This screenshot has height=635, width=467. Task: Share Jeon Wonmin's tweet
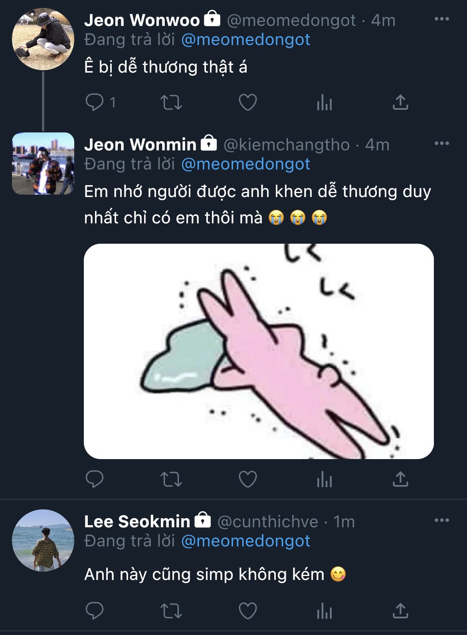click(400, 479)
